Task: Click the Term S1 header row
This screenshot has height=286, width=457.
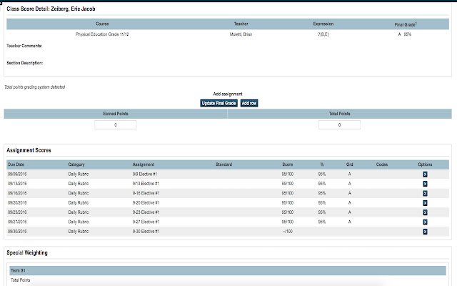Action: click(228, 270)
